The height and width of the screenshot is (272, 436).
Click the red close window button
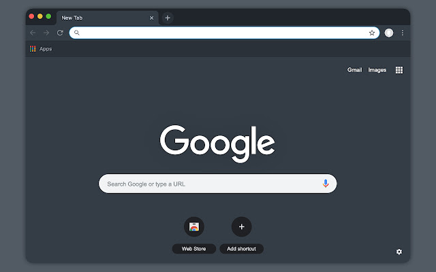pos(31,16)
